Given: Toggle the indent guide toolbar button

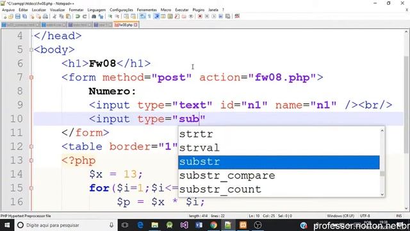Looking at the screenshot, I should pyautogui.click(x=156, y=16).
